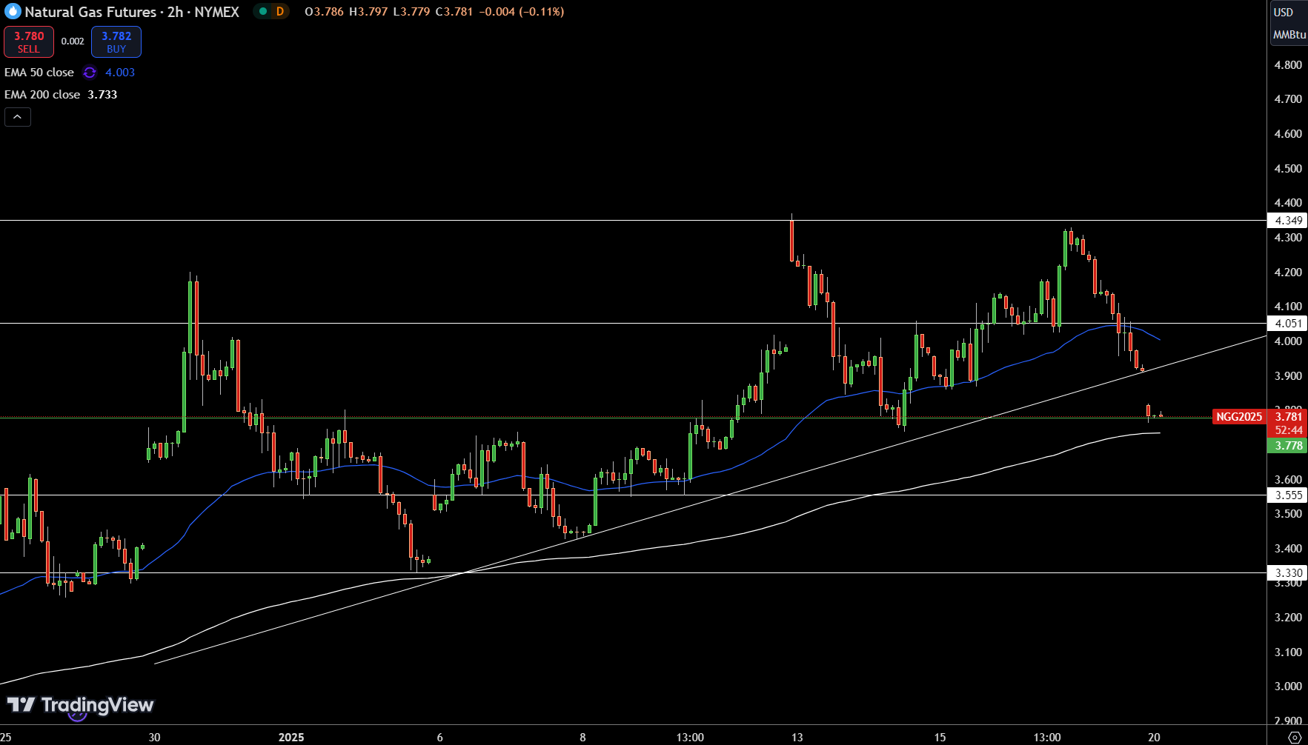The width and height of the screenshot is (1308, 745).
Task: Click the EMA 50 value 4.003
Action: click(x=120, y=73)
